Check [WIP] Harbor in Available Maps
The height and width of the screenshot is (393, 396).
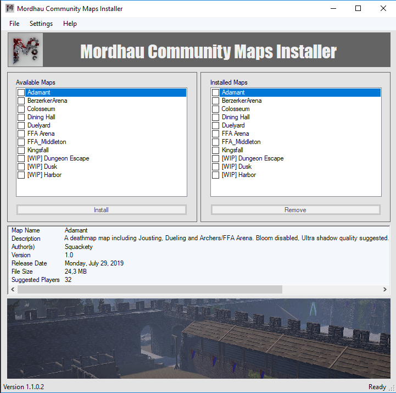[x=21, y=175]
